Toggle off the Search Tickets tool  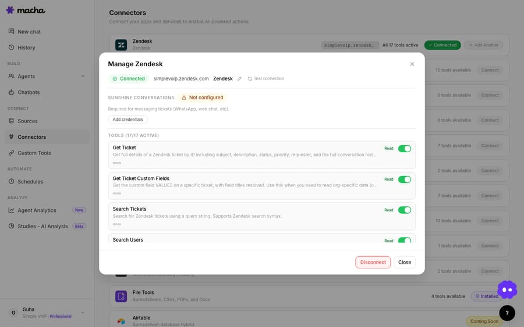[x=405, y=210]
